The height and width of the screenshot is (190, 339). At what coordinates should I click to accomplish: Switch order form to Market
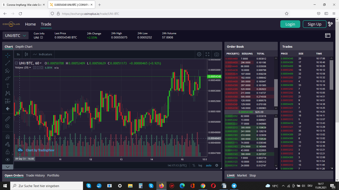click(242, 175)
